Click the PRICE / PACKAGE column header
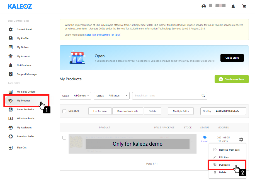 [164, 128]
